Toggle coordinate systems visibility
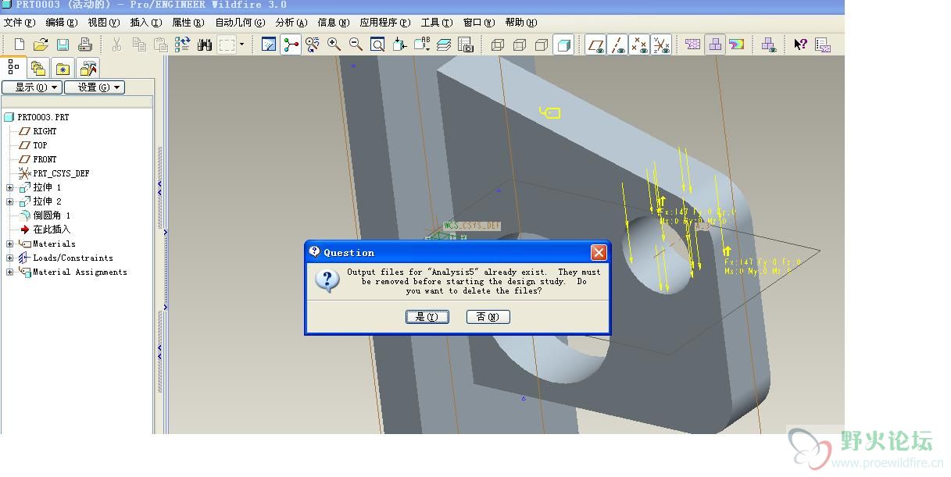951x477 pixels. (x=661, y=45)
